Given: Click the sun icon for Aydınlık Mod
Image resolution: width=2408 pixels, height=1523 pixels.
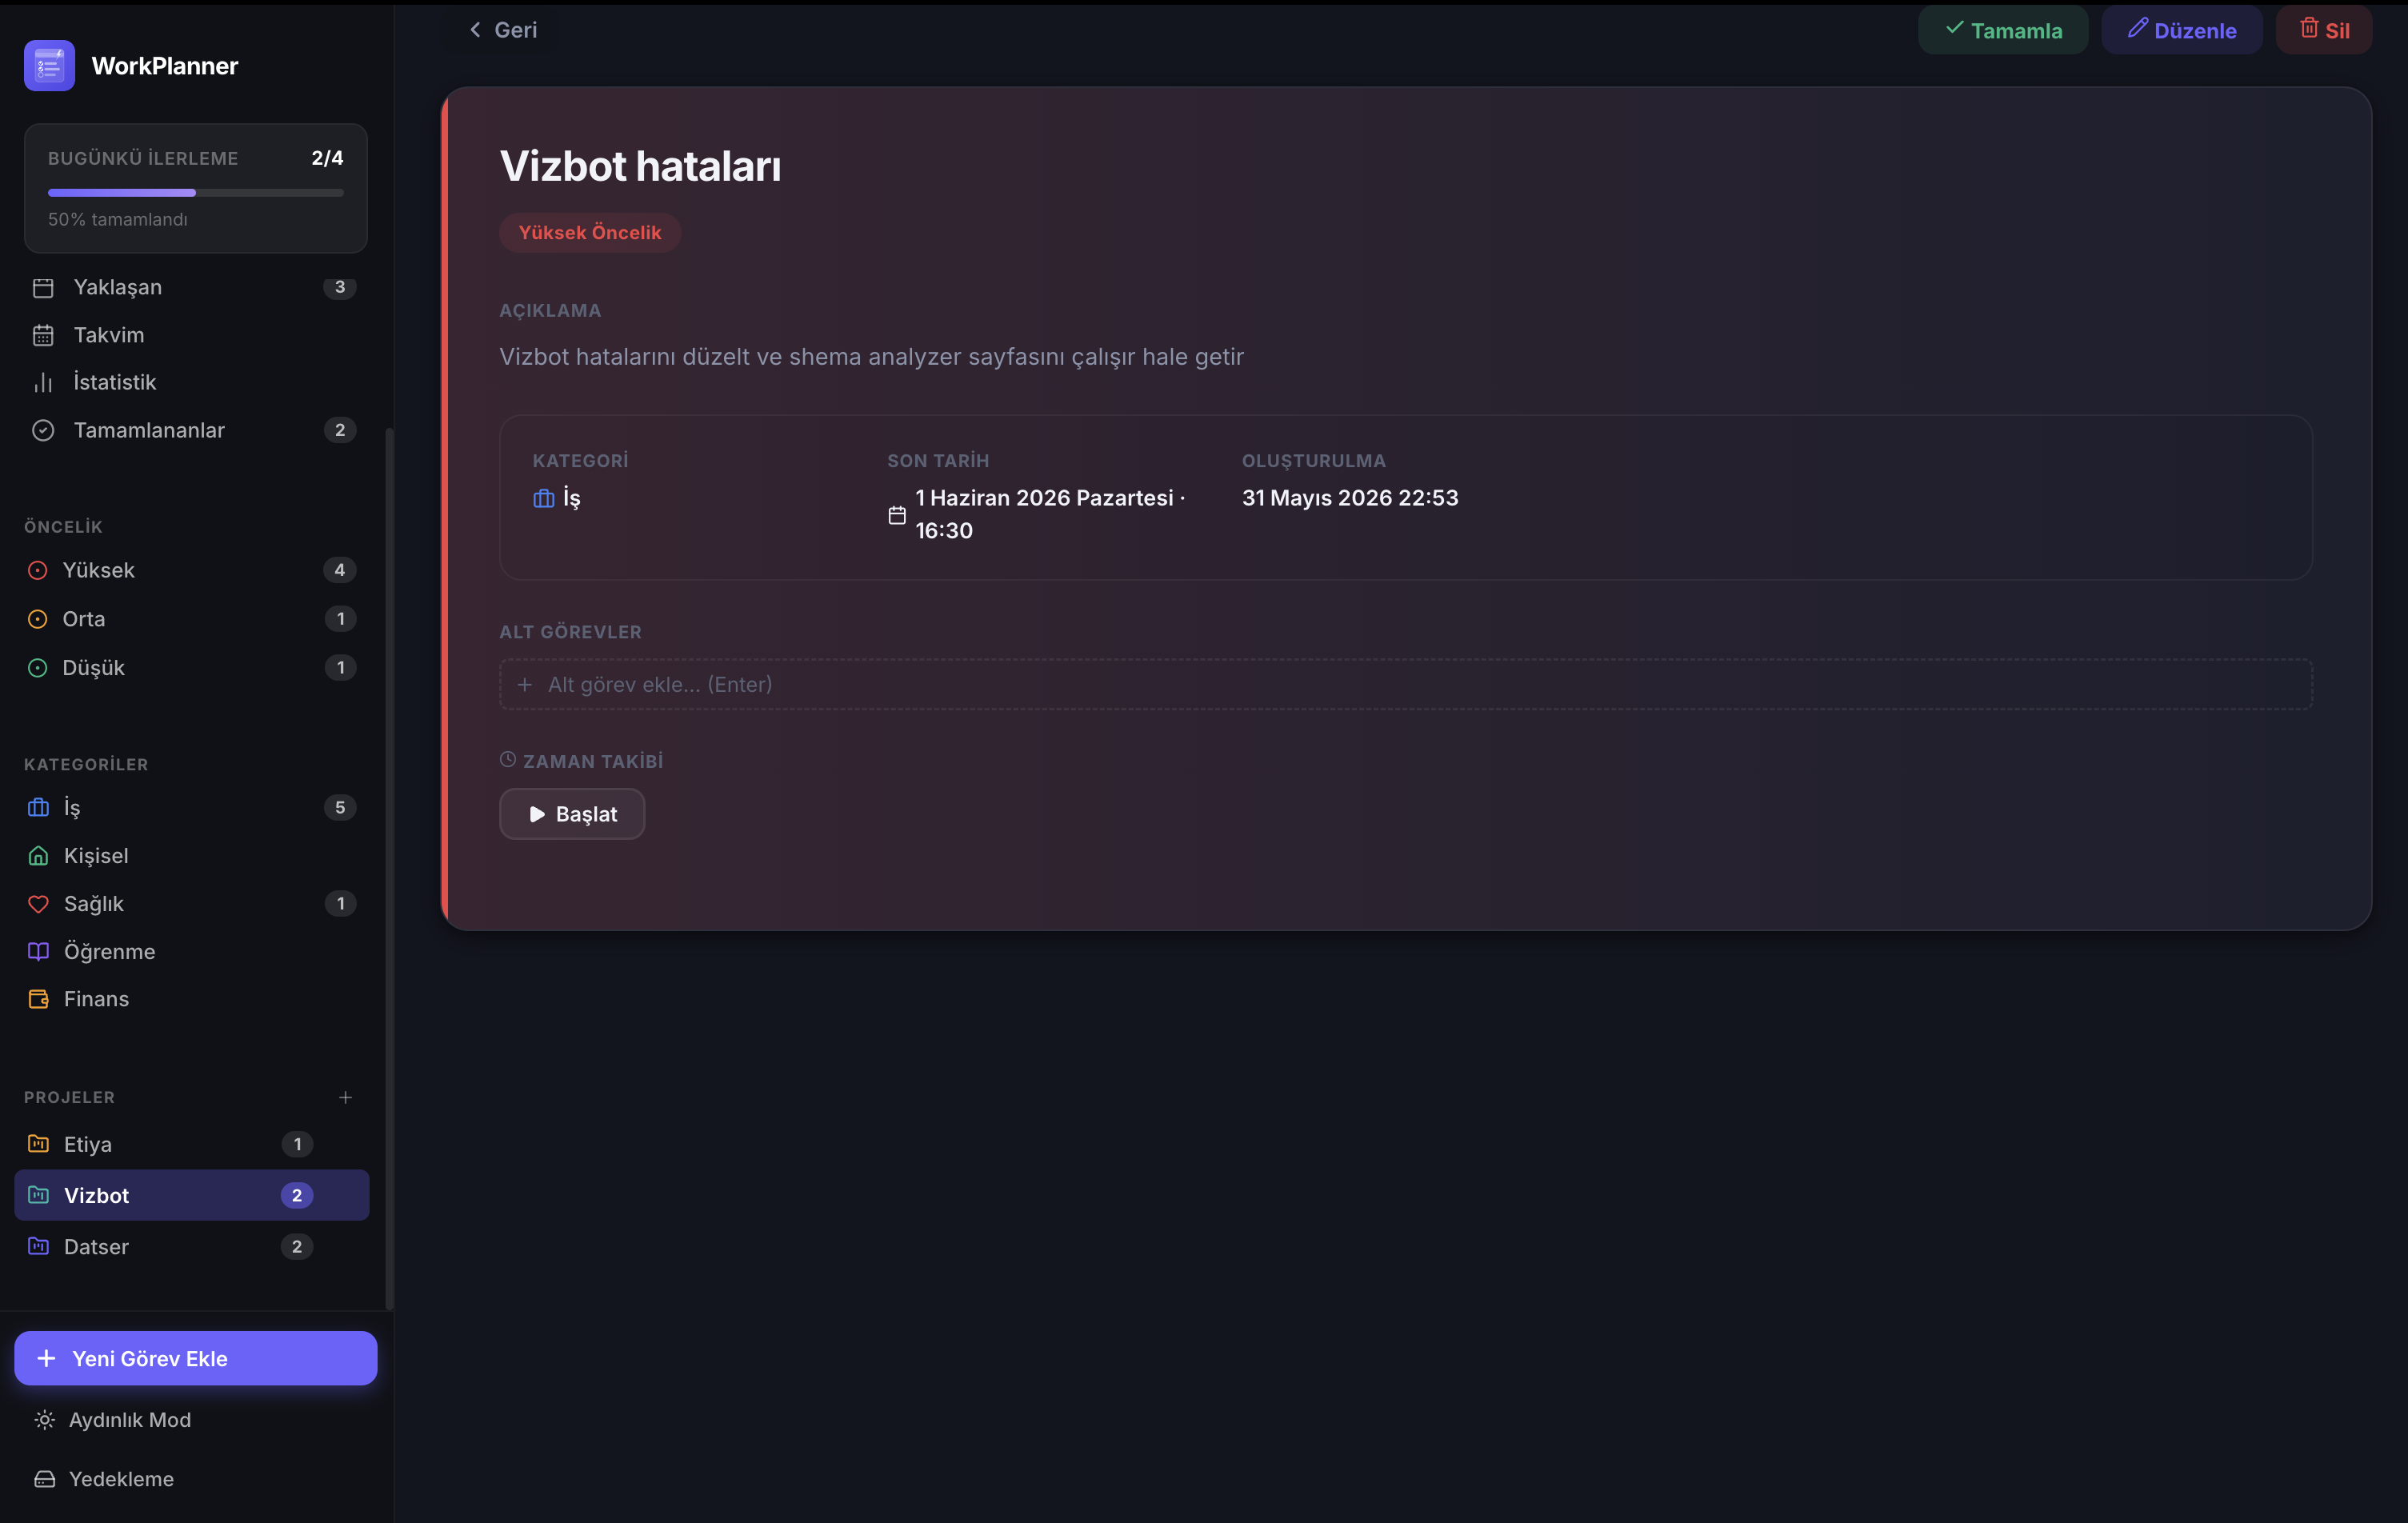Looking at the screenshot, I should click(x=44, y=1420).
